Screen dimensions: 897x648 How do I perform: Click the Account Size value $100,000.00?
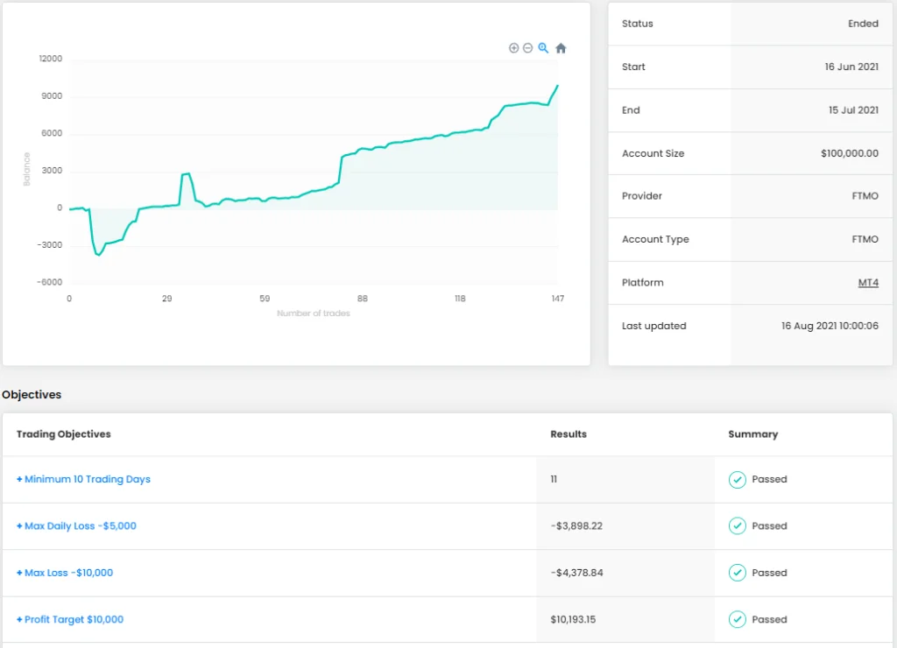(x=849, y=153)
